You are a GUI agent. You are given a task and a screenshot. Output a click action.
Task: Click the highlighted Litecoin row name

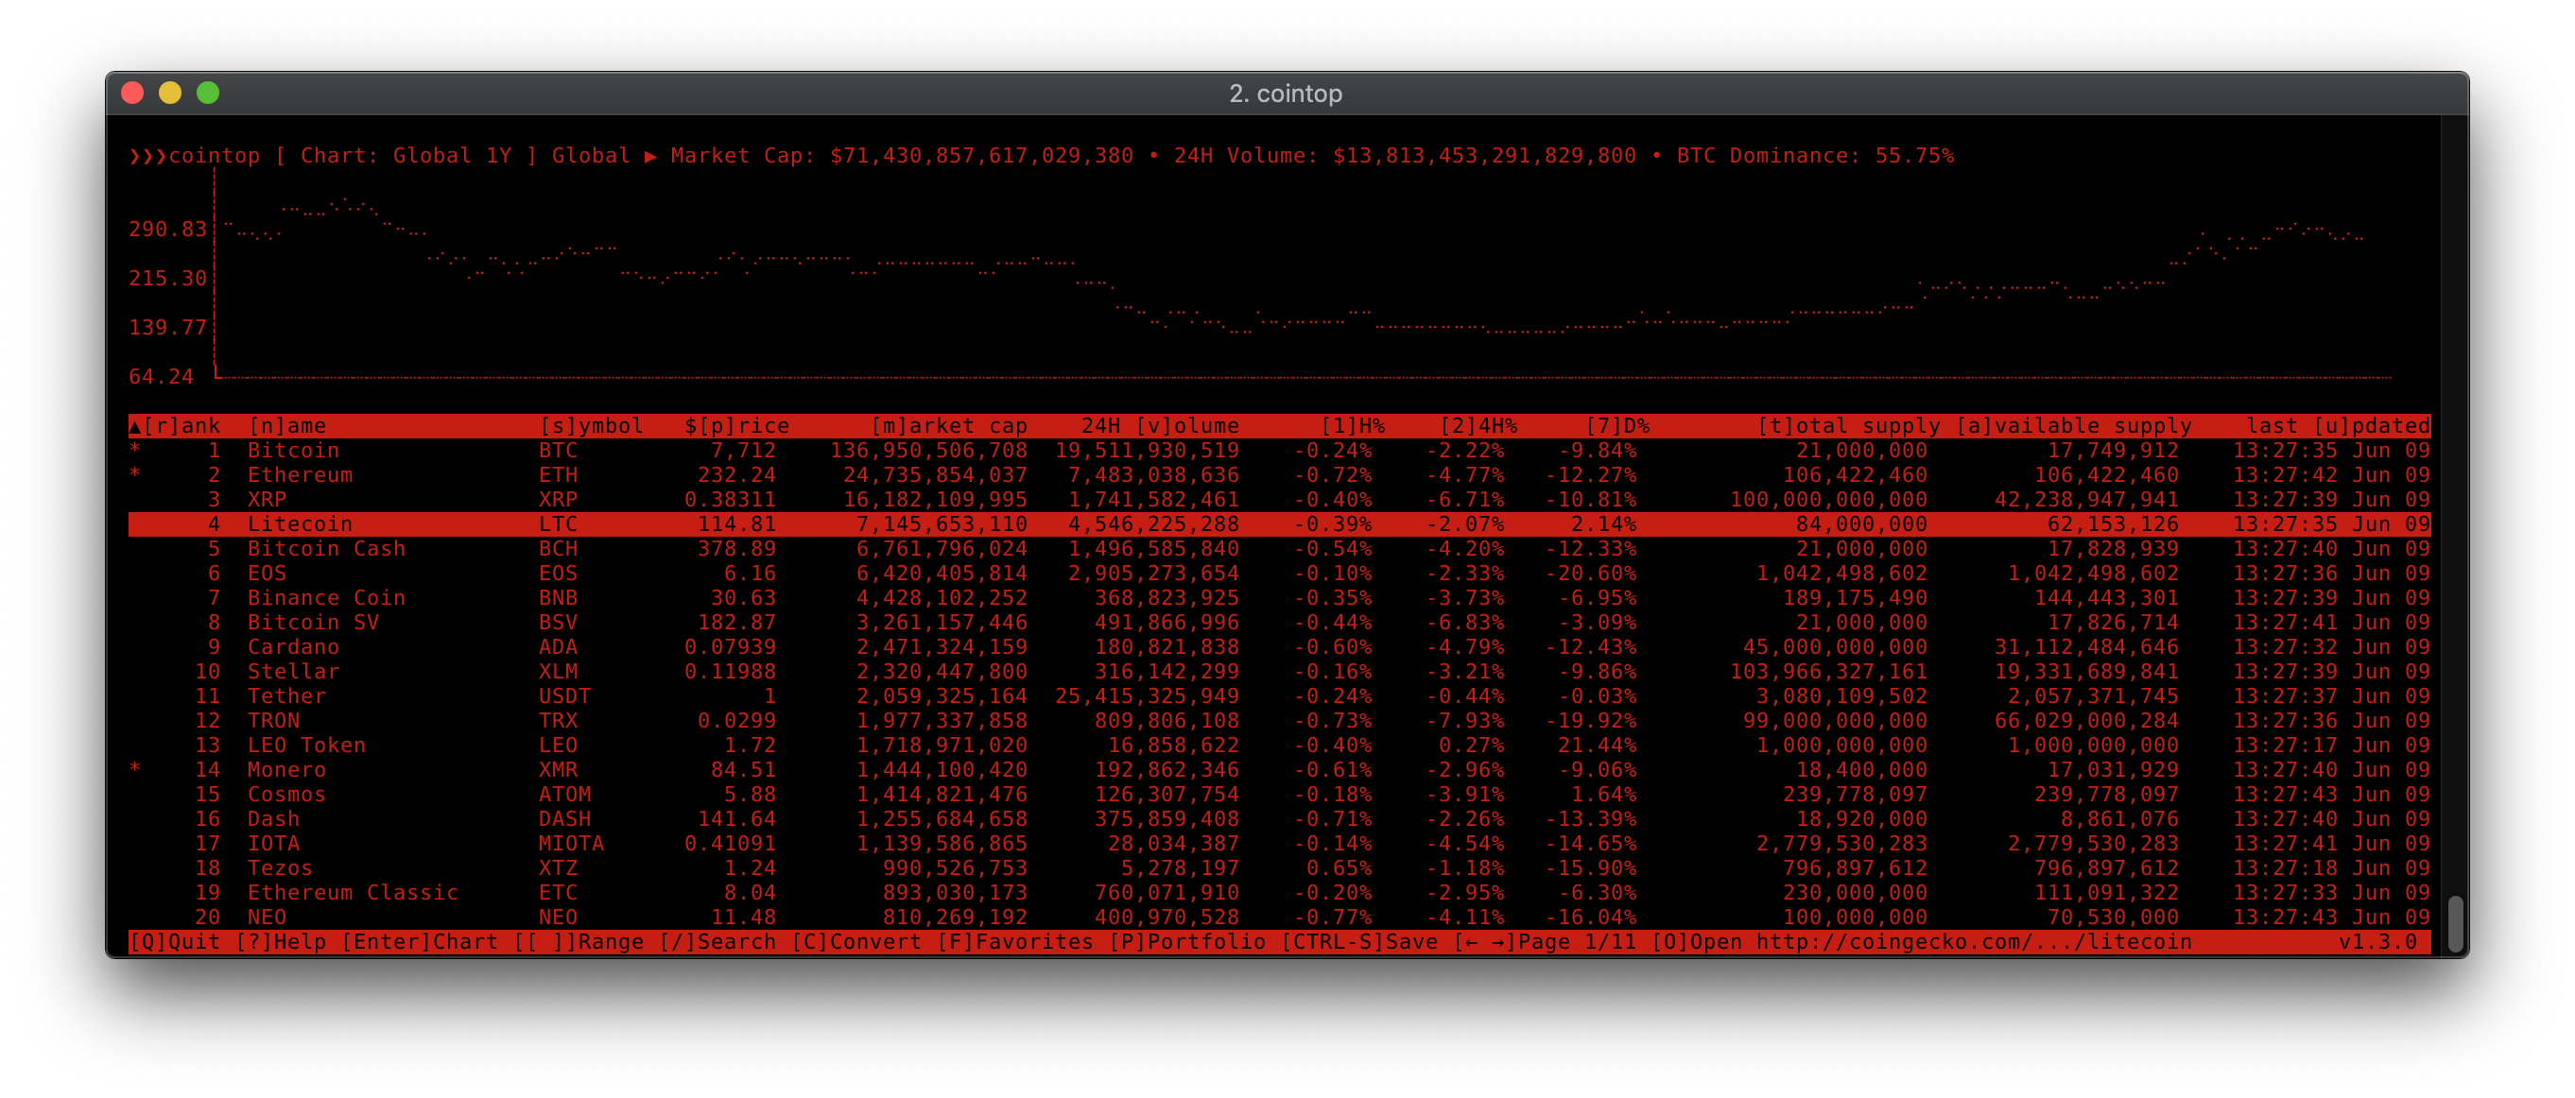click(x=300, y=524)
